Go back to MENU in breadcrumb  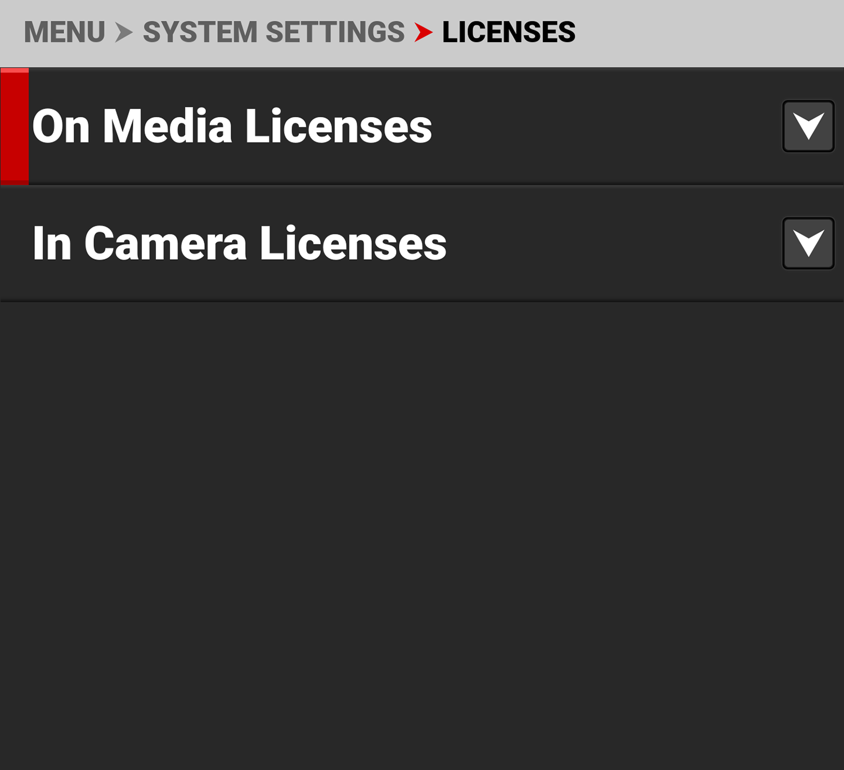pyautogui.click(x=65, y=32)
